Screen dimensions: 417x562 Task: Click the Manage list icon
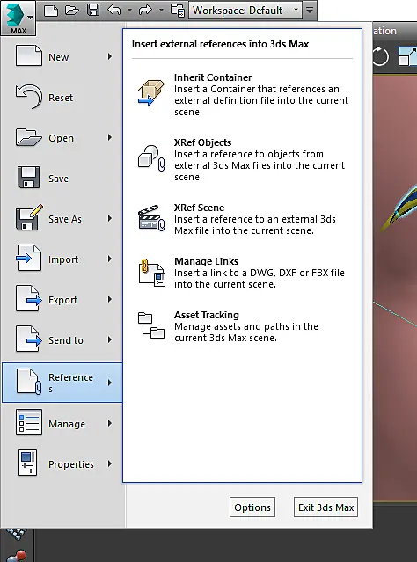point(29,422)
